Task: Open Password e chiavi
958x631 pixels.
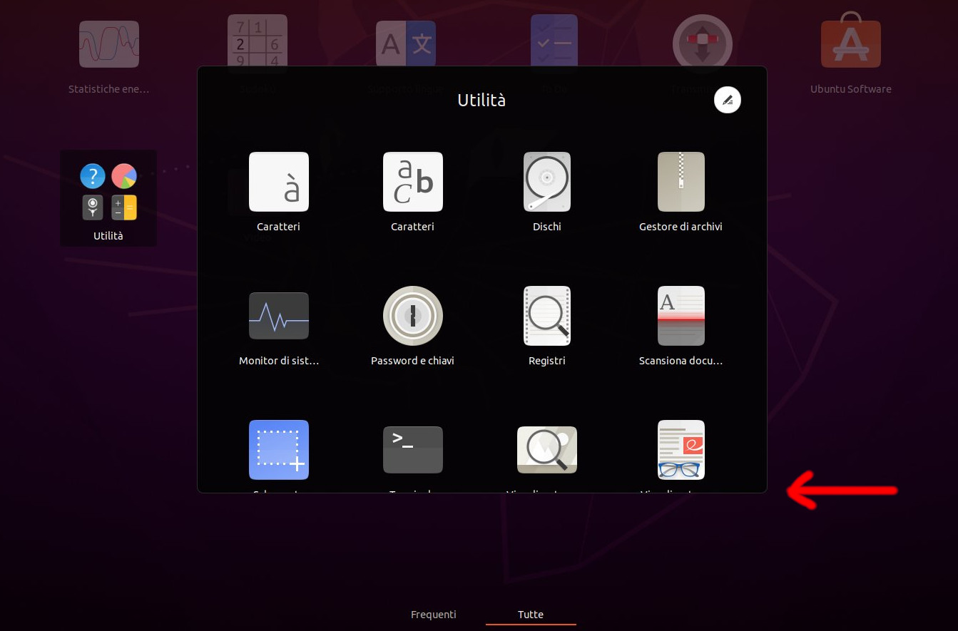Action: point(413,316)
